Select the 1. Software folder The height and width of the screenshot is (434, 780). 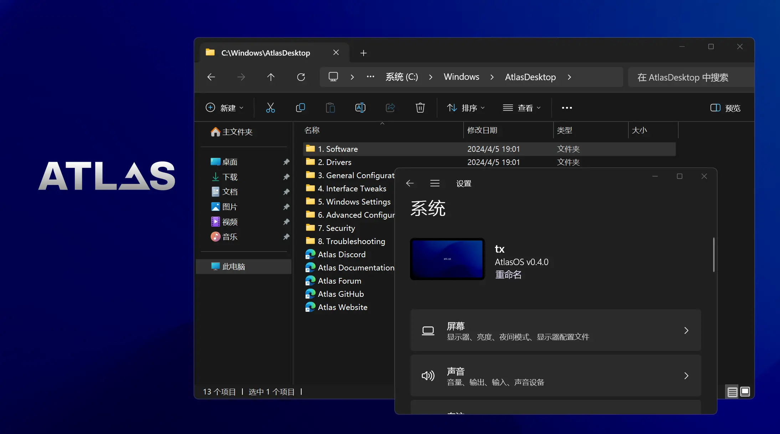[489, 149]
